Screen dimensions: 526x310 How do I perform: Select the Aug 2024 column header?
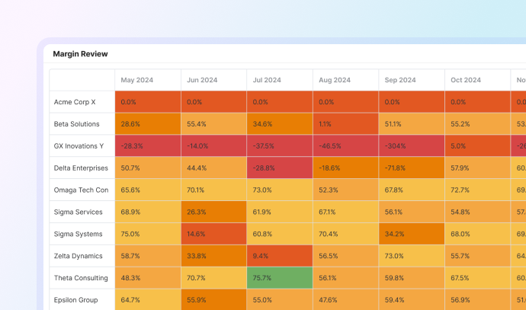[334, 80]
